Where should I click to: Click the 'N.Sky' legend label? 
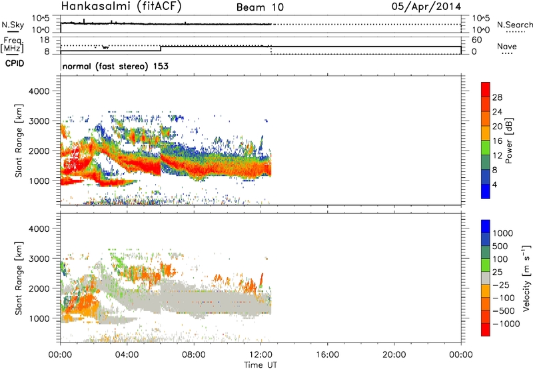pyautogui.click(x=13, y=25)
